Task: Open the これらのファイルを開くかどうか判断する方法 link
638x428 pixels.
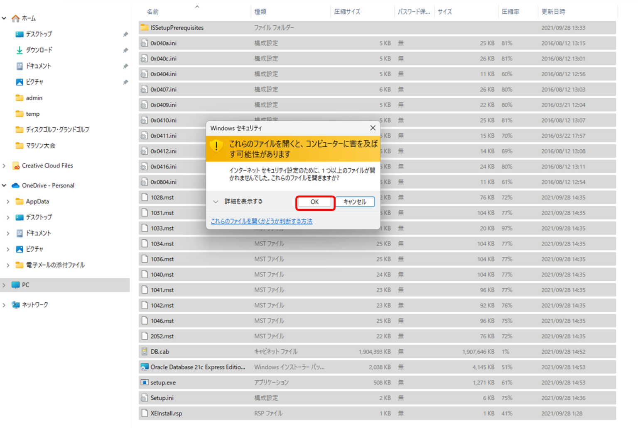Action: 261,221
